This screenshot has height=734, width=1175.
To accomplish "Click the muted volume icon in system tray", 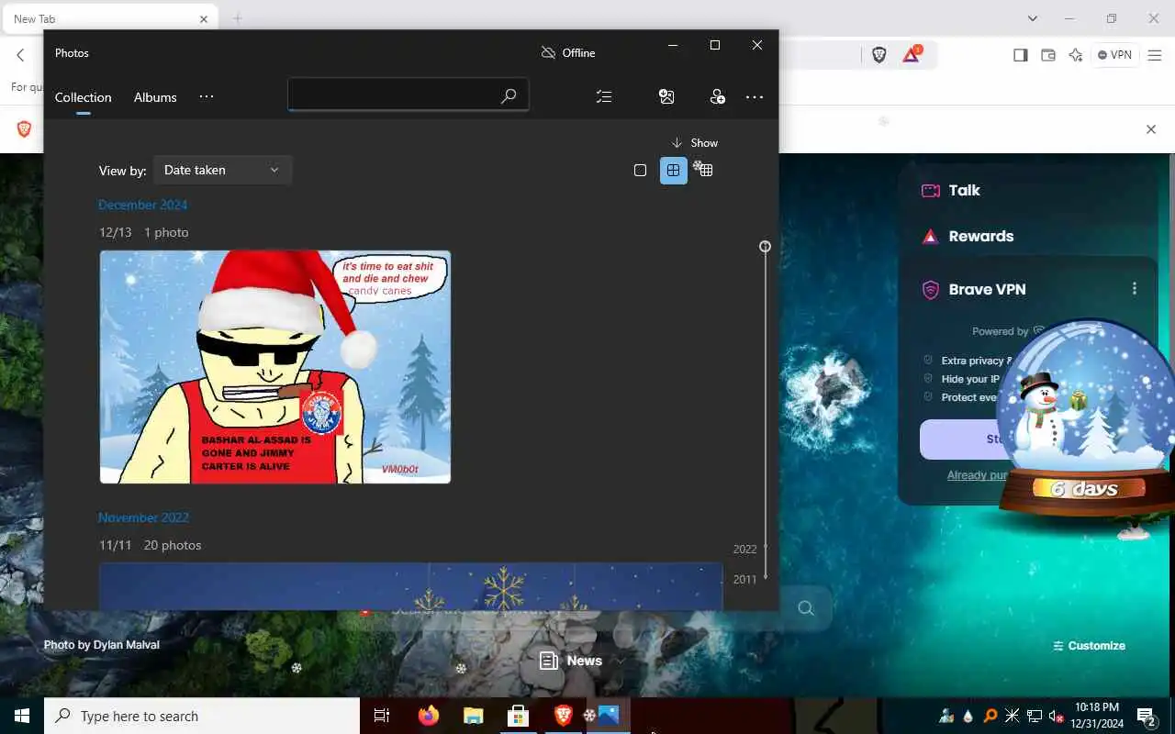I will 1056,717.
